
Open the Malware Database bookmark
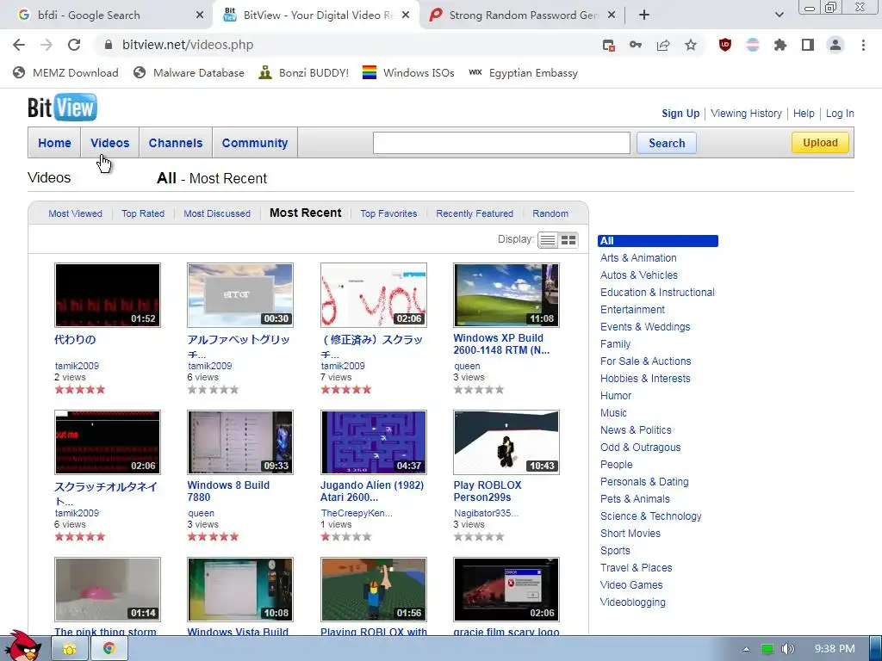tap(189, 73)
